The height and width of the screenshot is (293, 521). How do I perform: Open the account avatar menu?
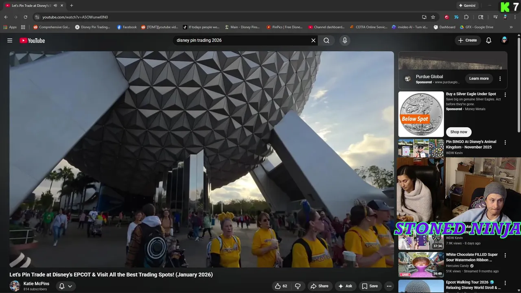click(x=504, y=40)
